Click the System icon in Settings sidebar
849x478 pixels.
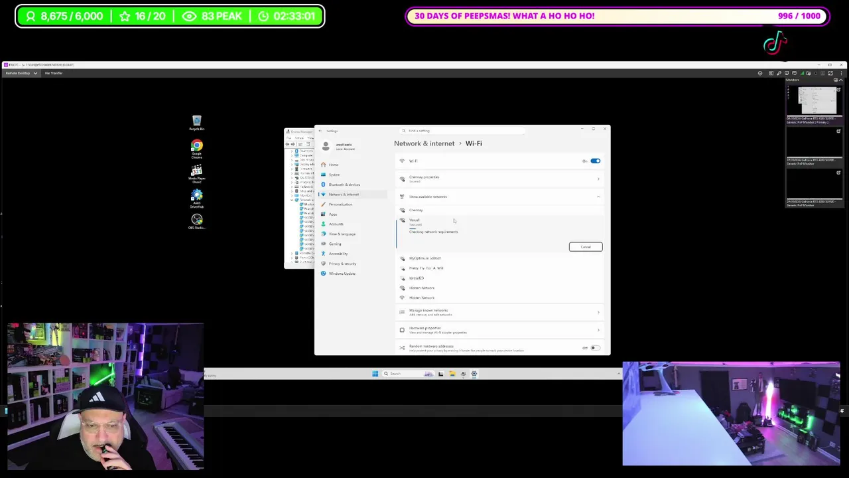(x=323, y=175)
